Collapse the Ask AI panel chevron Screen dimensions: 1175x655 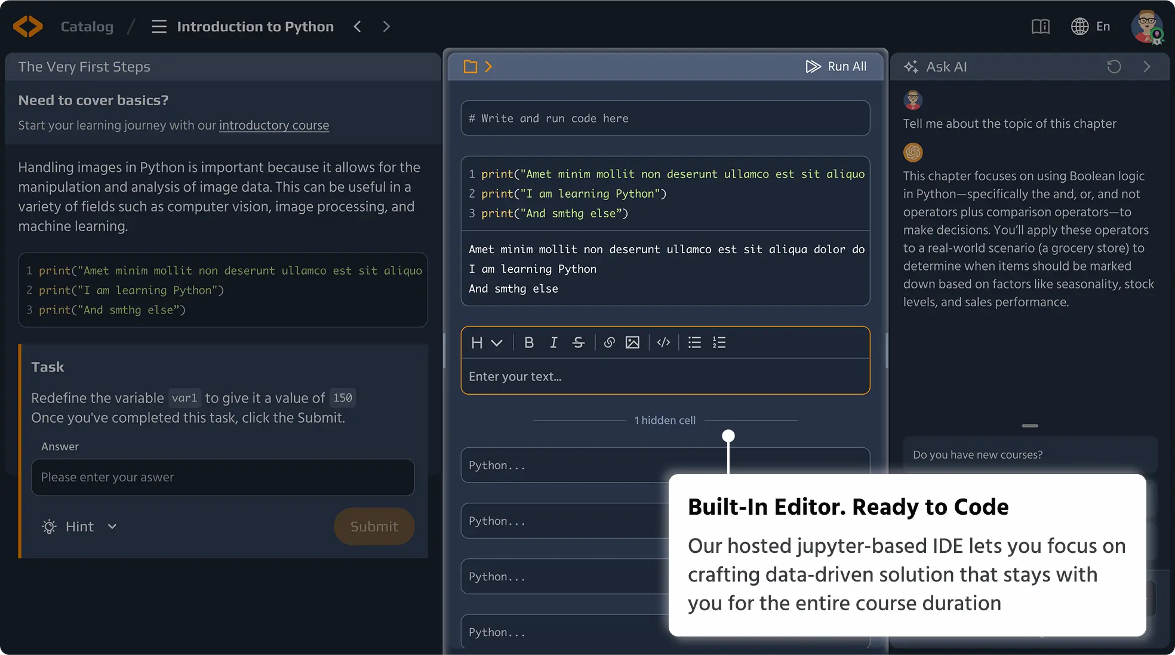tap(1146, 66)
